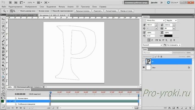Click the 'Размер оттиска' button

[126, 11]
